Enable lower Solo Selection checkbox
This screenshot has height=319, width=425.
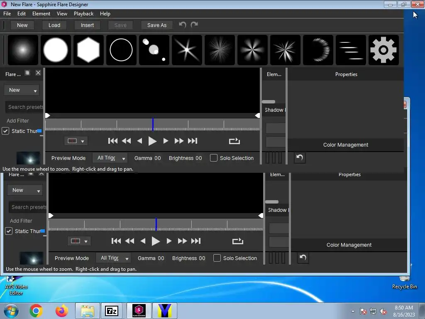point(217,258)
